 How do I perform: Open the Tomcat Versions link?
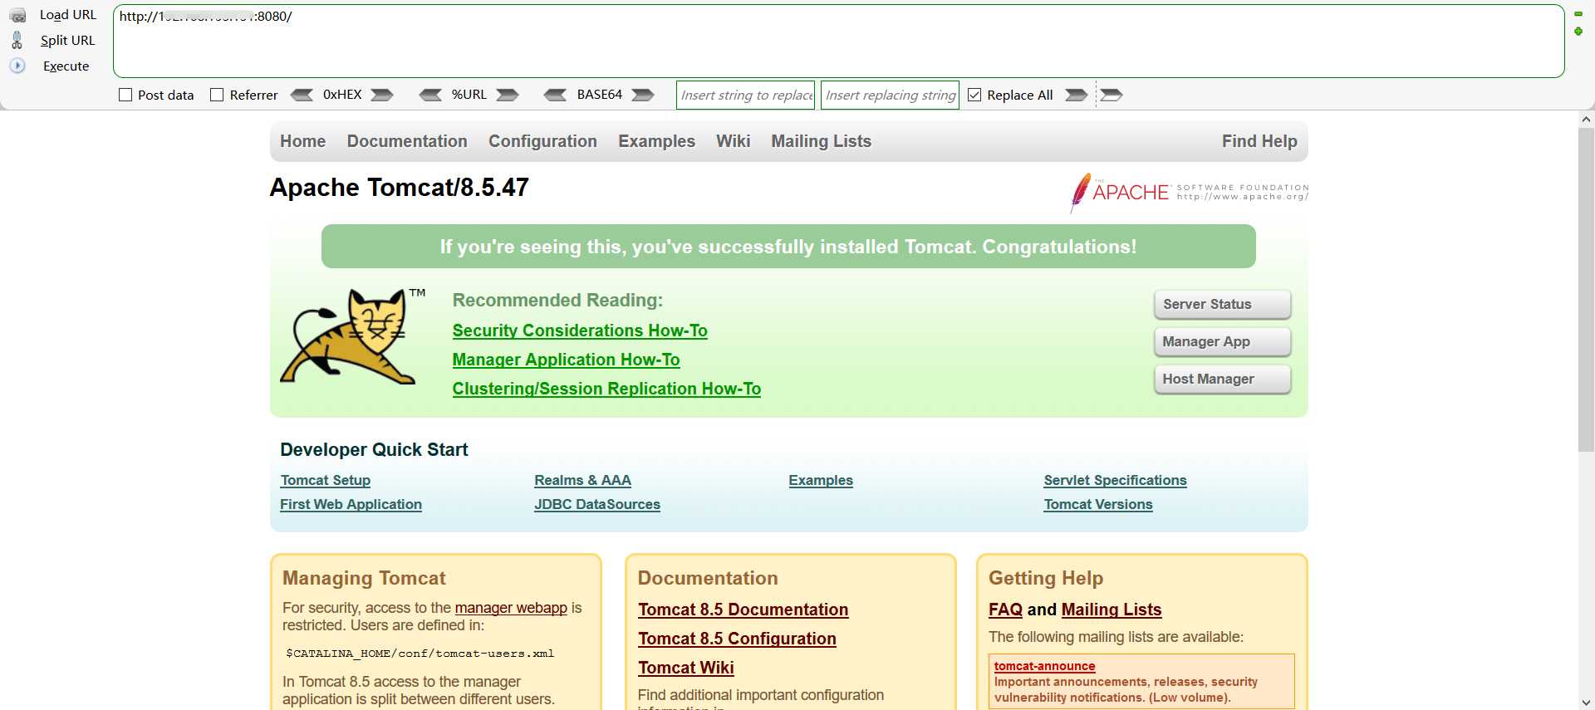[x=1098, y=504]
